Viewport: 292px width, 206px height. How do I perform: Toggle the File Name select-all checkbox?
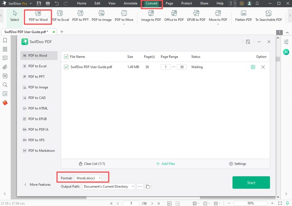(x=66, y=57)
